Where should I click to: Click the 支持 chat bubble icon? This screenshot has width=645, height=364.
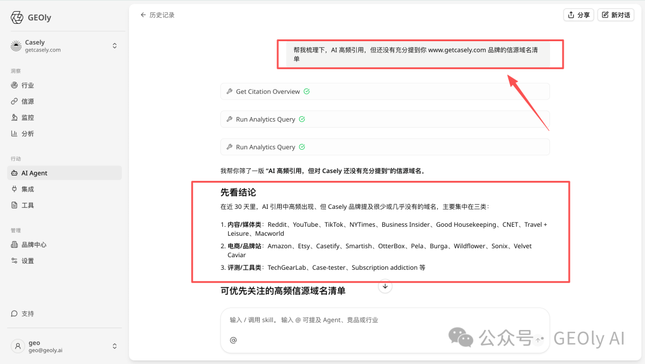pyautogui.click(x=14, y=313)
